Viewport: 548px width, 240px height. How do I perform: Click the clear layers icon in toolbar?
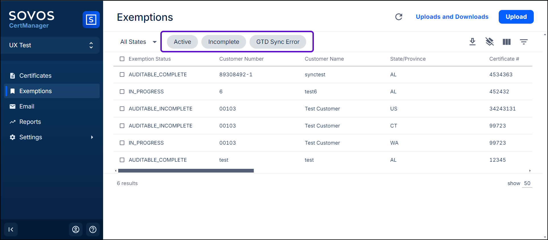coord(490,42)
